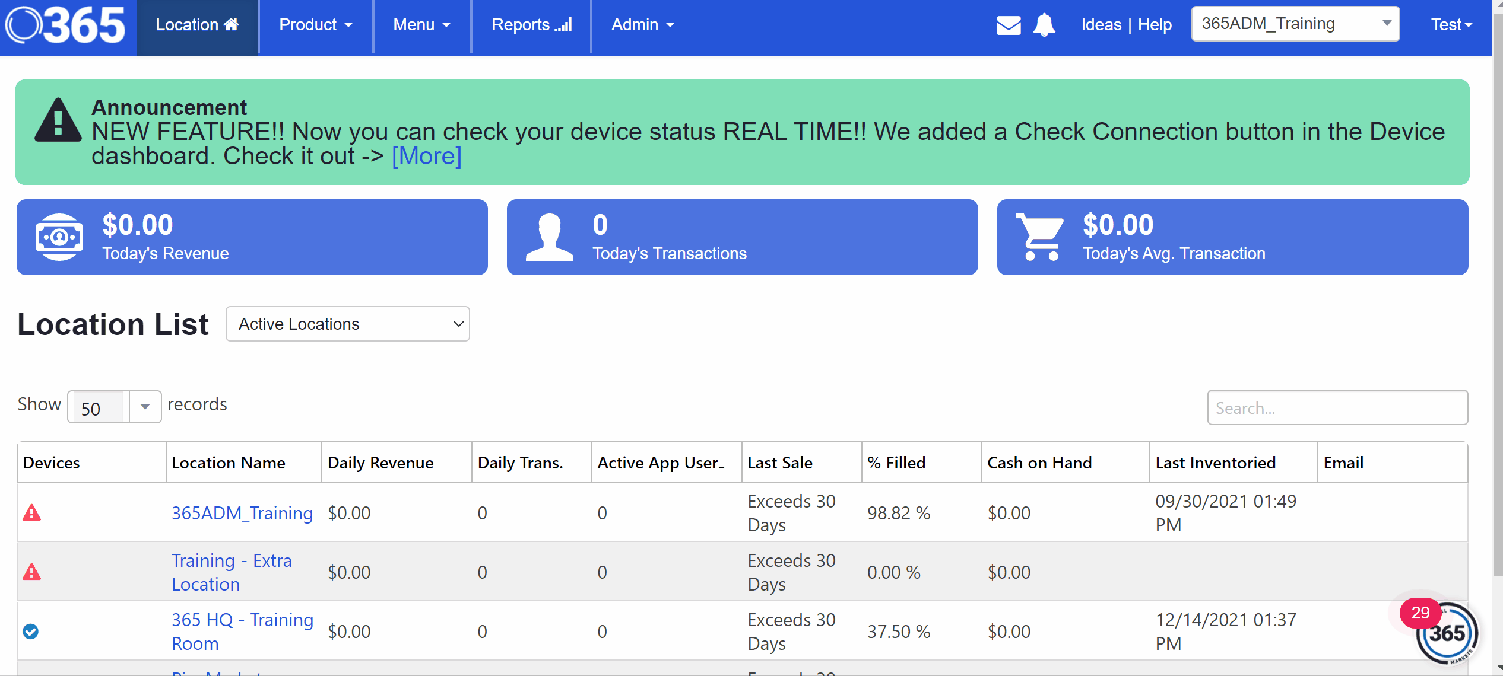Open the Active Locations filter dropdown

[348, 324]
